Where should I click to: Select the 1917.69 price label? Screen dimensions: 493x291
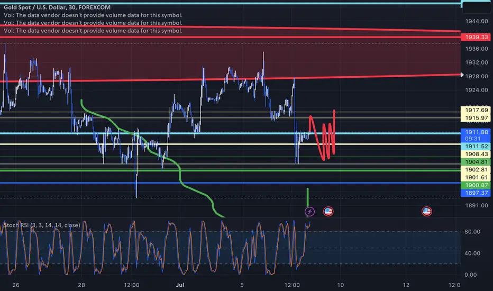tap(476, 110)
